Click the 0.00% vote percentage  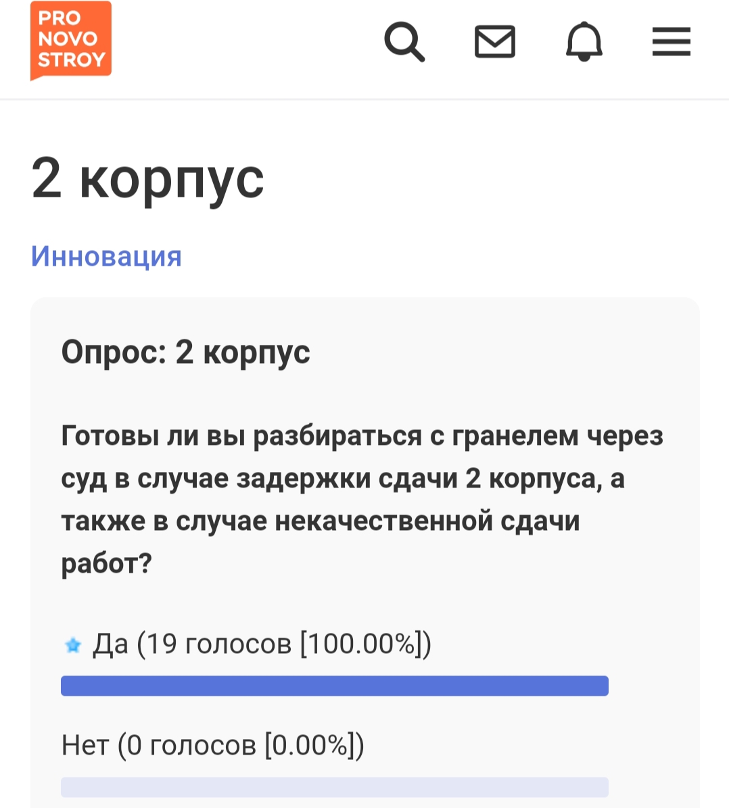point(309,745)
